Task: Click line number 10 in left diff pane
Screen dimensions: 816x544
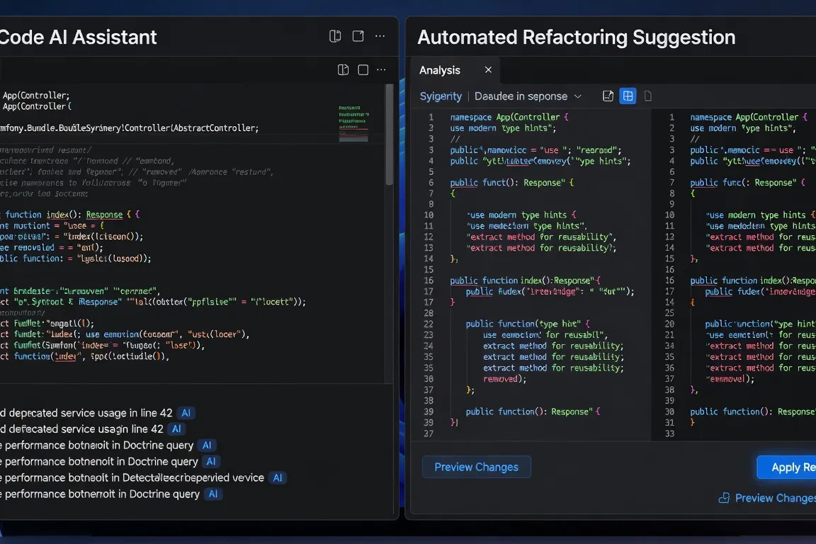Action: tap(429, 215)
